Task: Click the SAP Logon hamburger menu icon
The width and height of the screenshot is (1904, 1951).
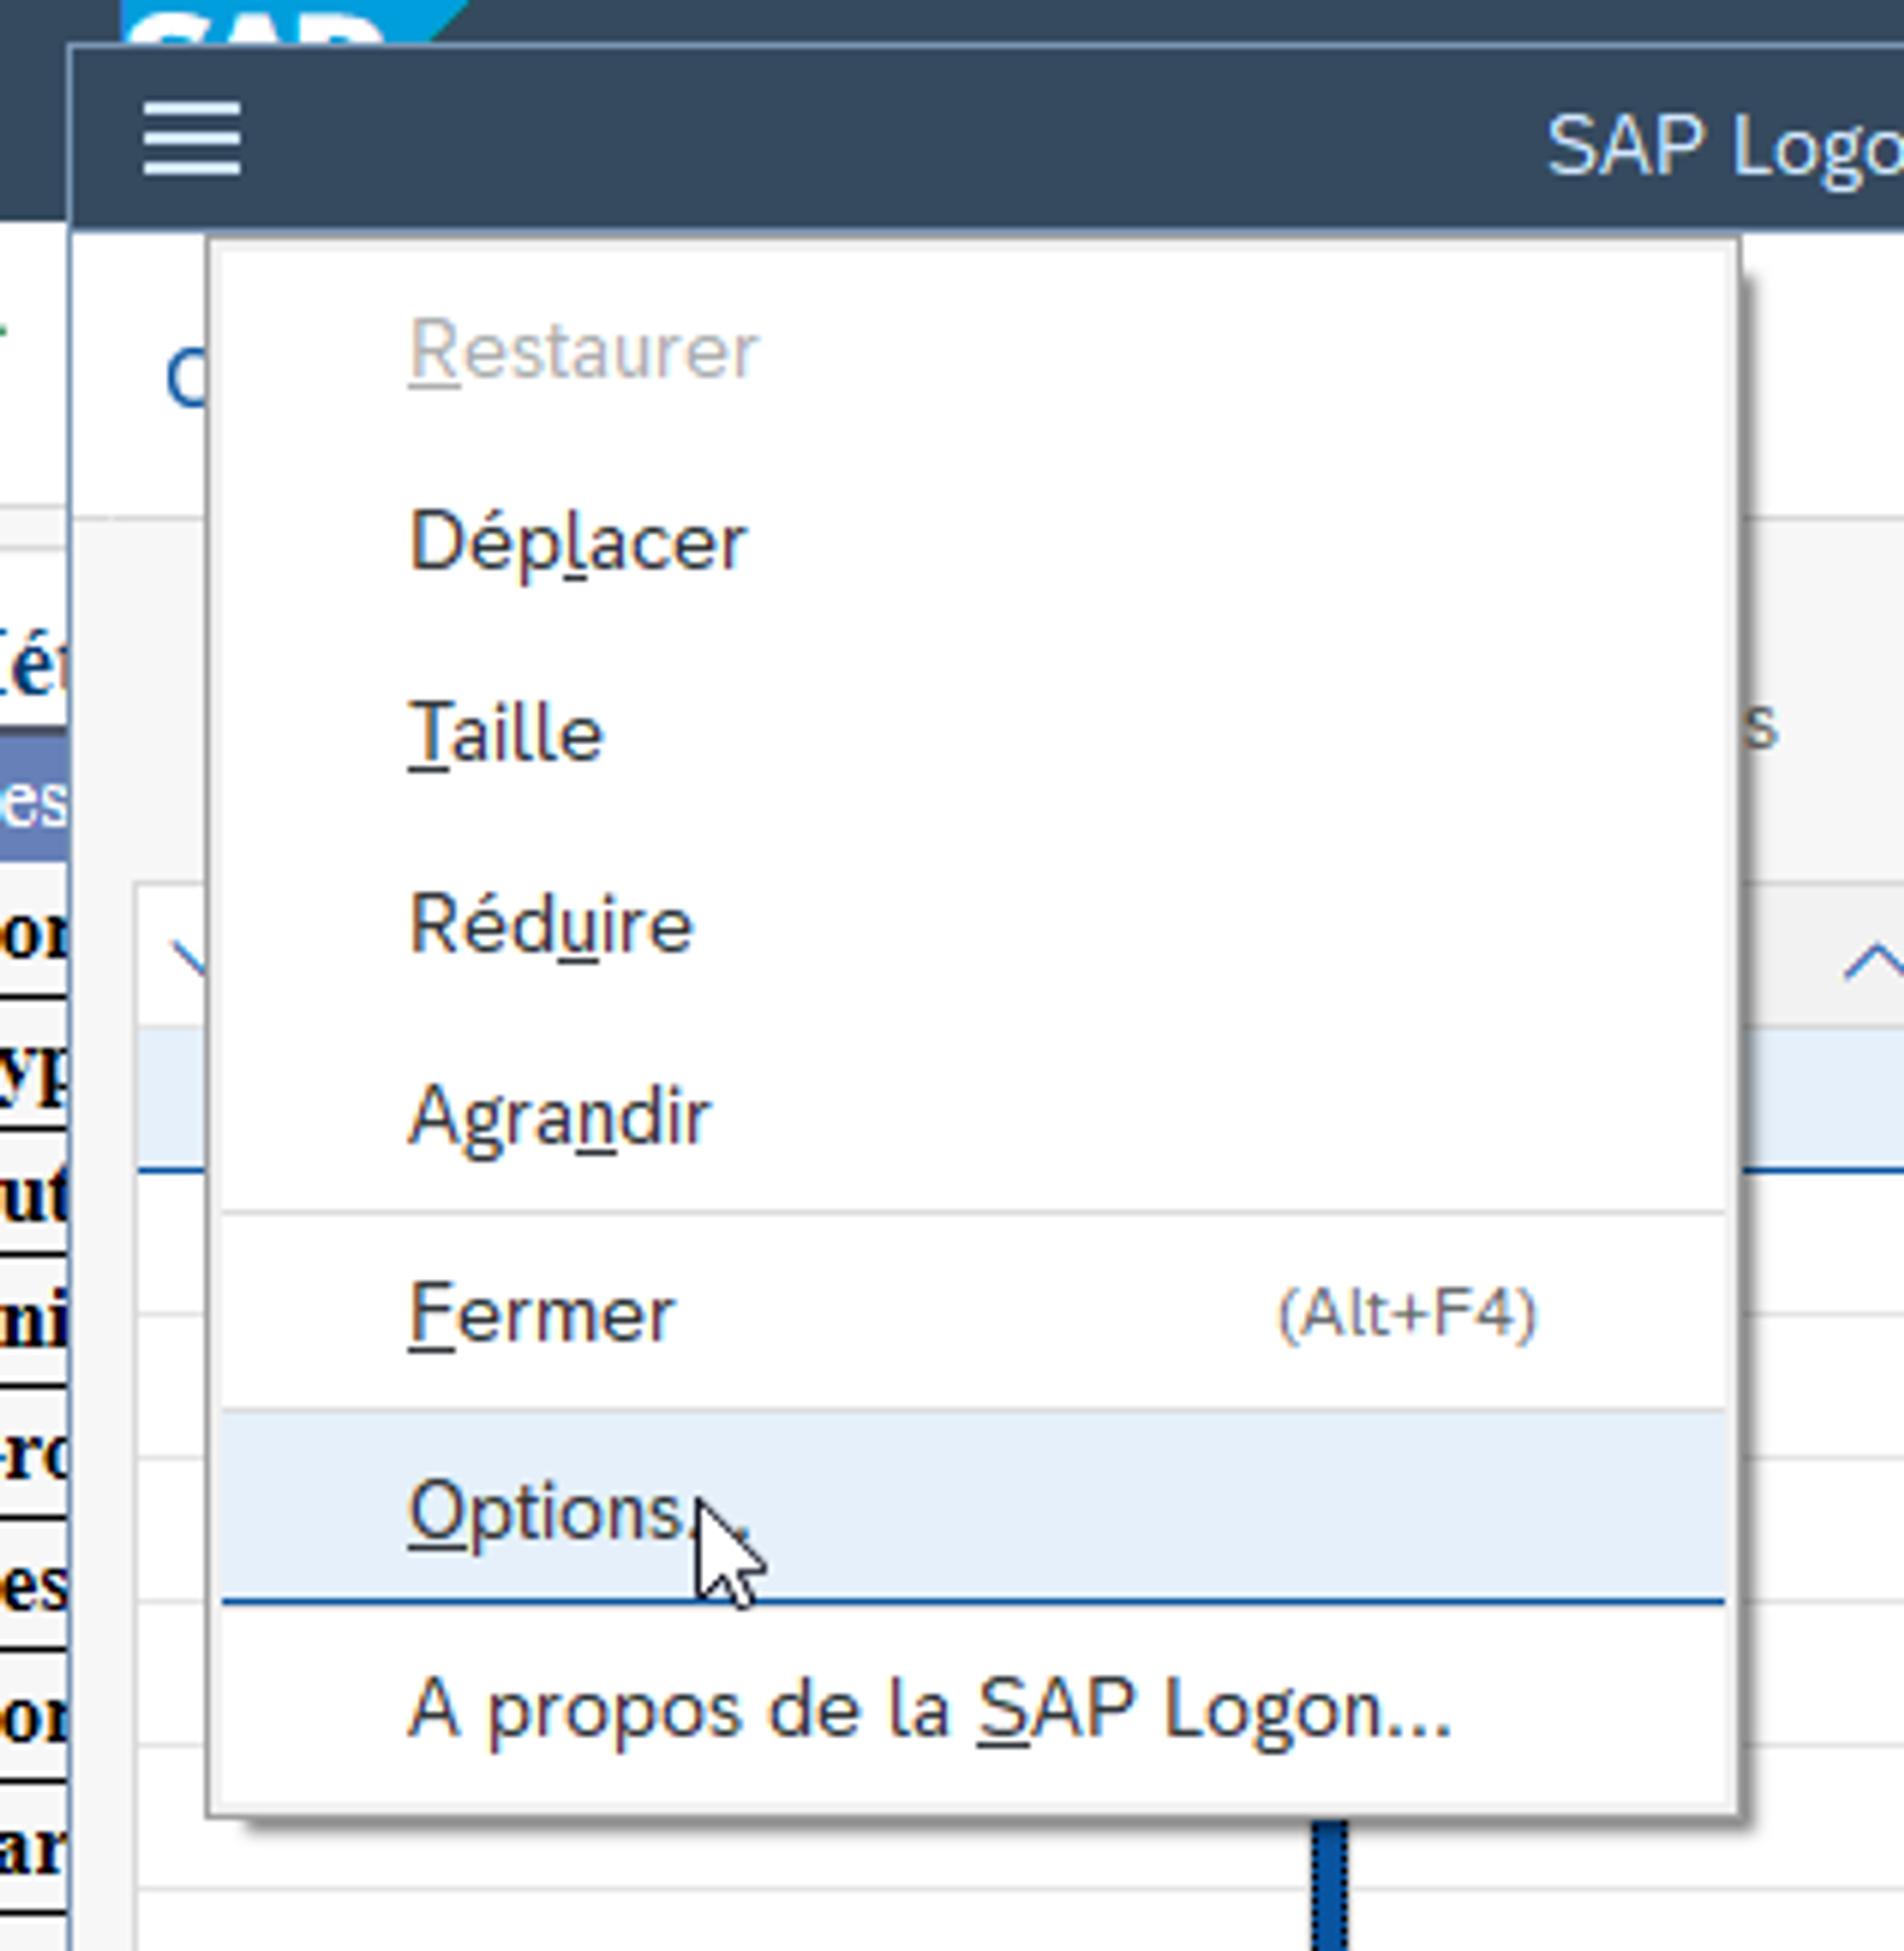Action: 191,139
